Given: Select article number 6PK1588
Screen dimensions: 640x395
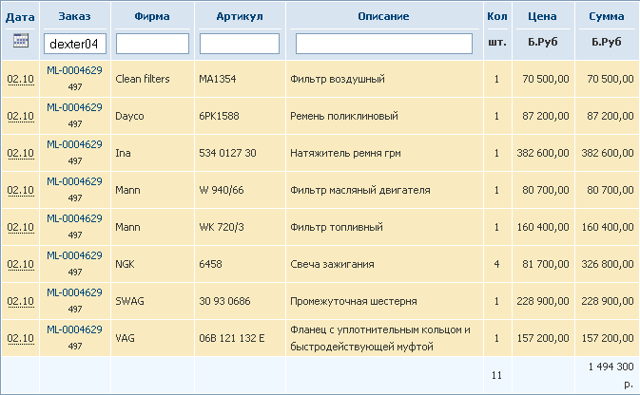Looking at the screenshot, I should pyautogui.click(x=219, y=116).
